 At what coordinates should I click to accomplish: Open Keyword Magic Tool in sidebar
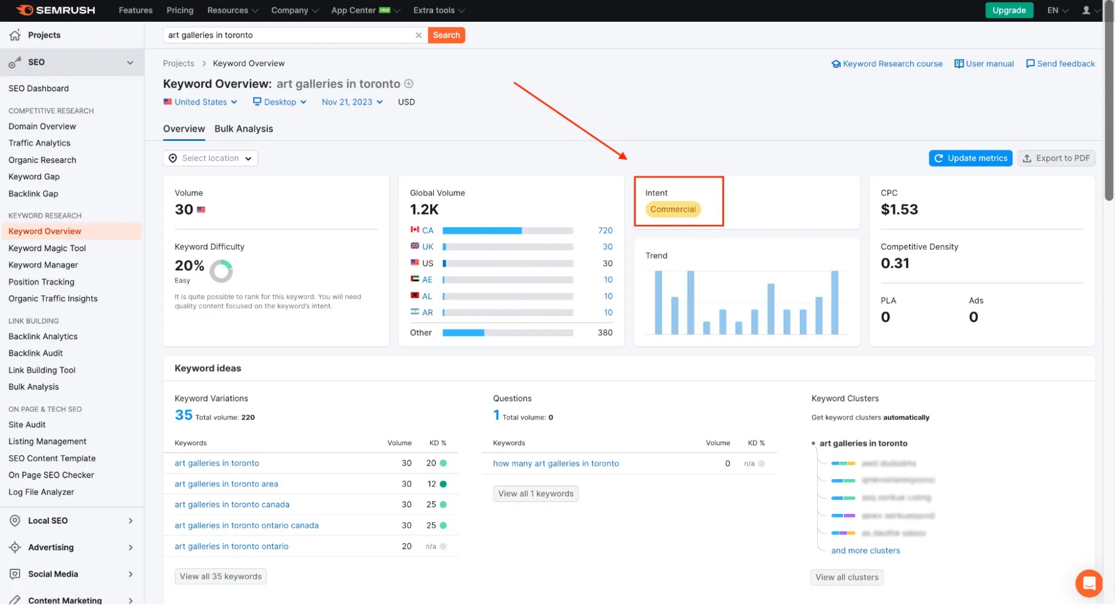point(47,248)
